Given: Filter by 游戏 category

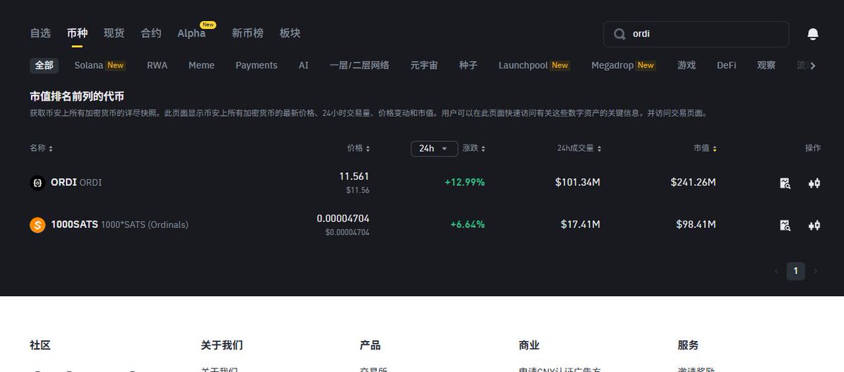Looking at the screenshot, I should 686,65.
